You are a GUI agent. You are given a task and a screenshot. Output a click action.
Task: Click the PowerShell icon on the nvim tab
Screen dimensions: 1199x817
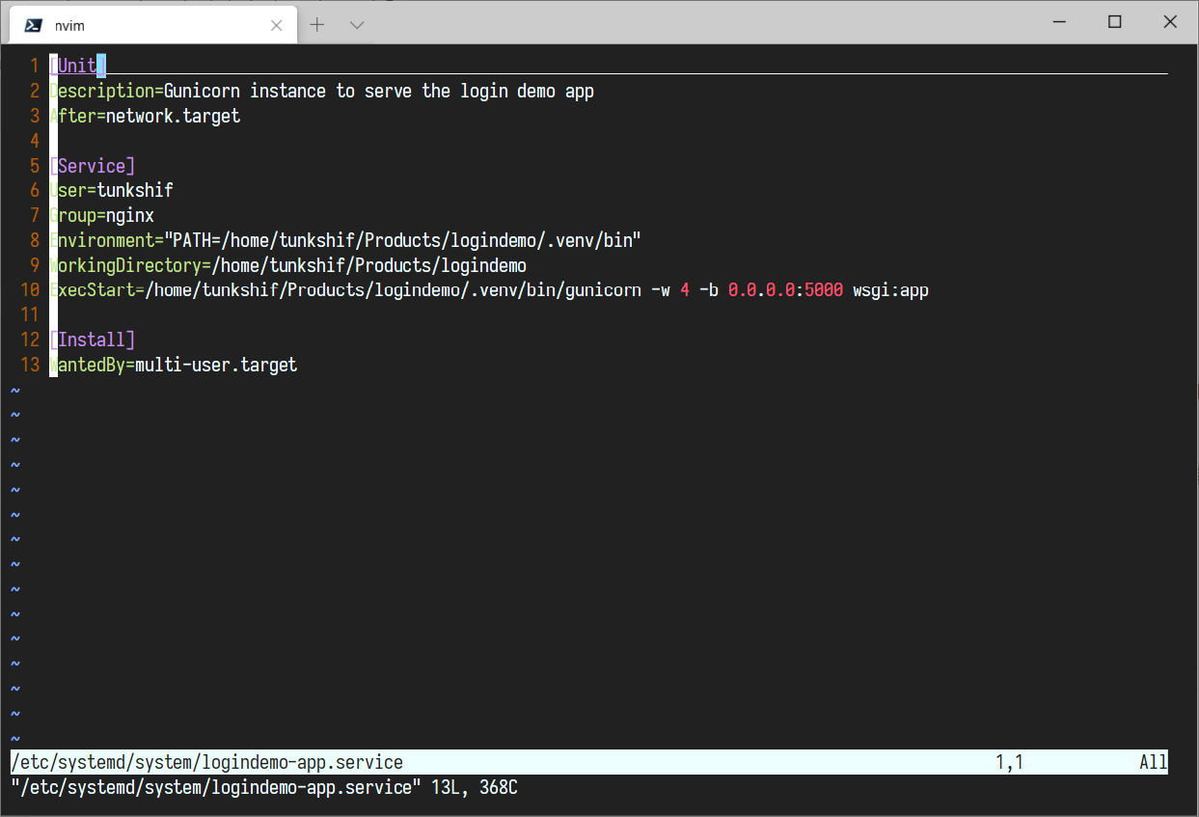tap(33, 26)
